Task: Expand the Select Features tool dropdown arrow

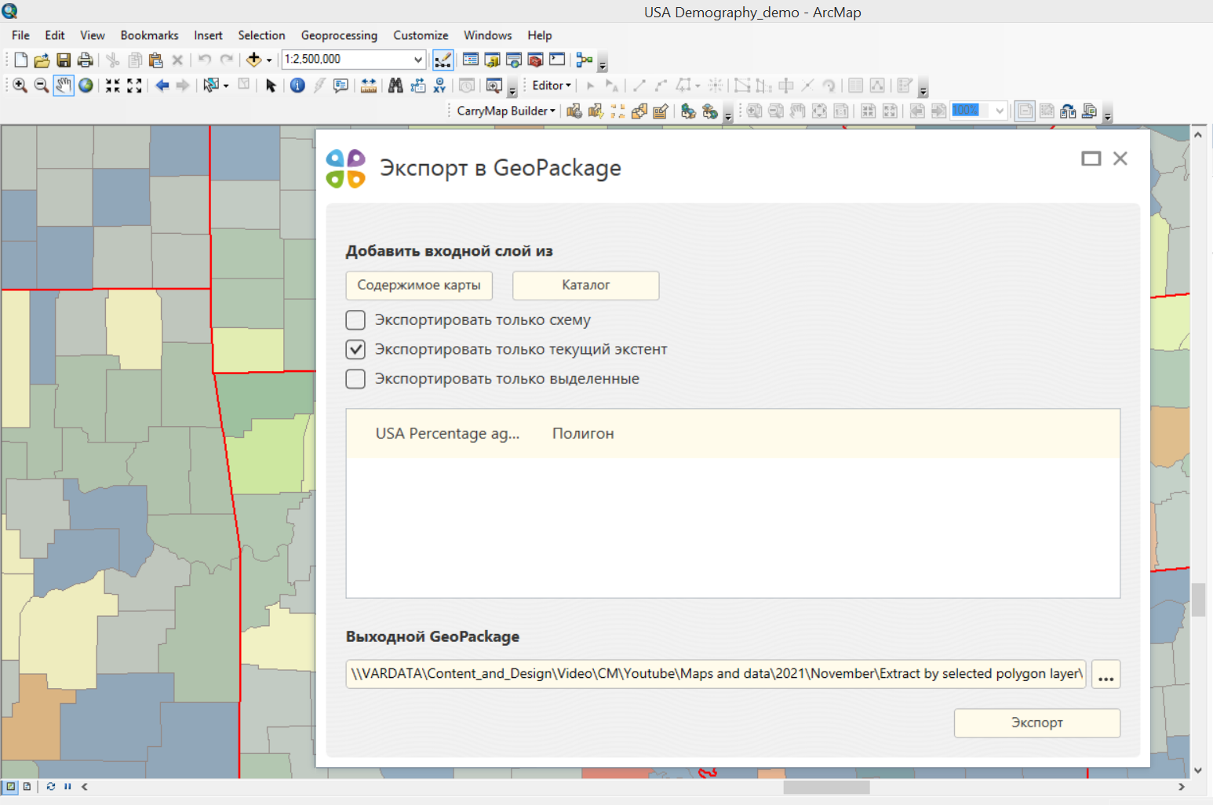Action: 226,86
